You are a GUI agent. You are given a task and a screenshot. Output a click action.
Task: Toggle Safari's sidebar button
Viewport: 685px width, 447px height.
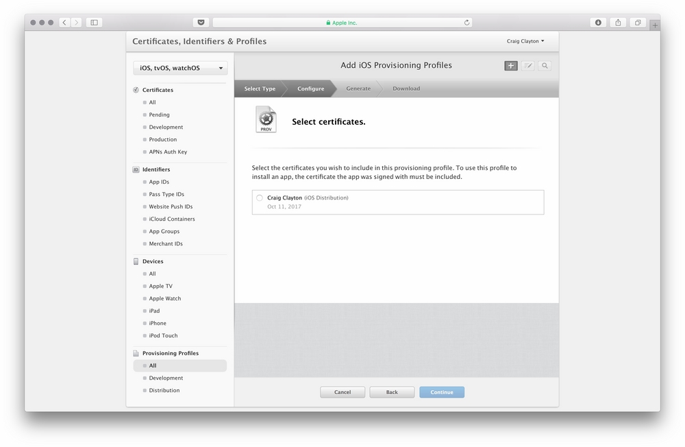(x=94, y=23)
